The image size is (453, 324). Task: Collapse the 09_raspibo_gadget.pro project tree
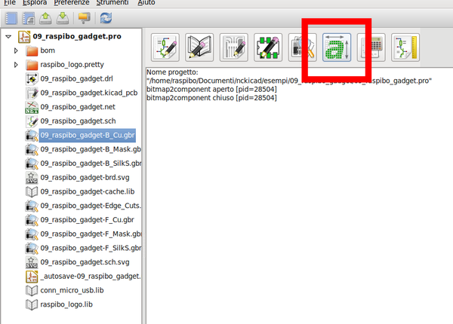click(8, 36)
